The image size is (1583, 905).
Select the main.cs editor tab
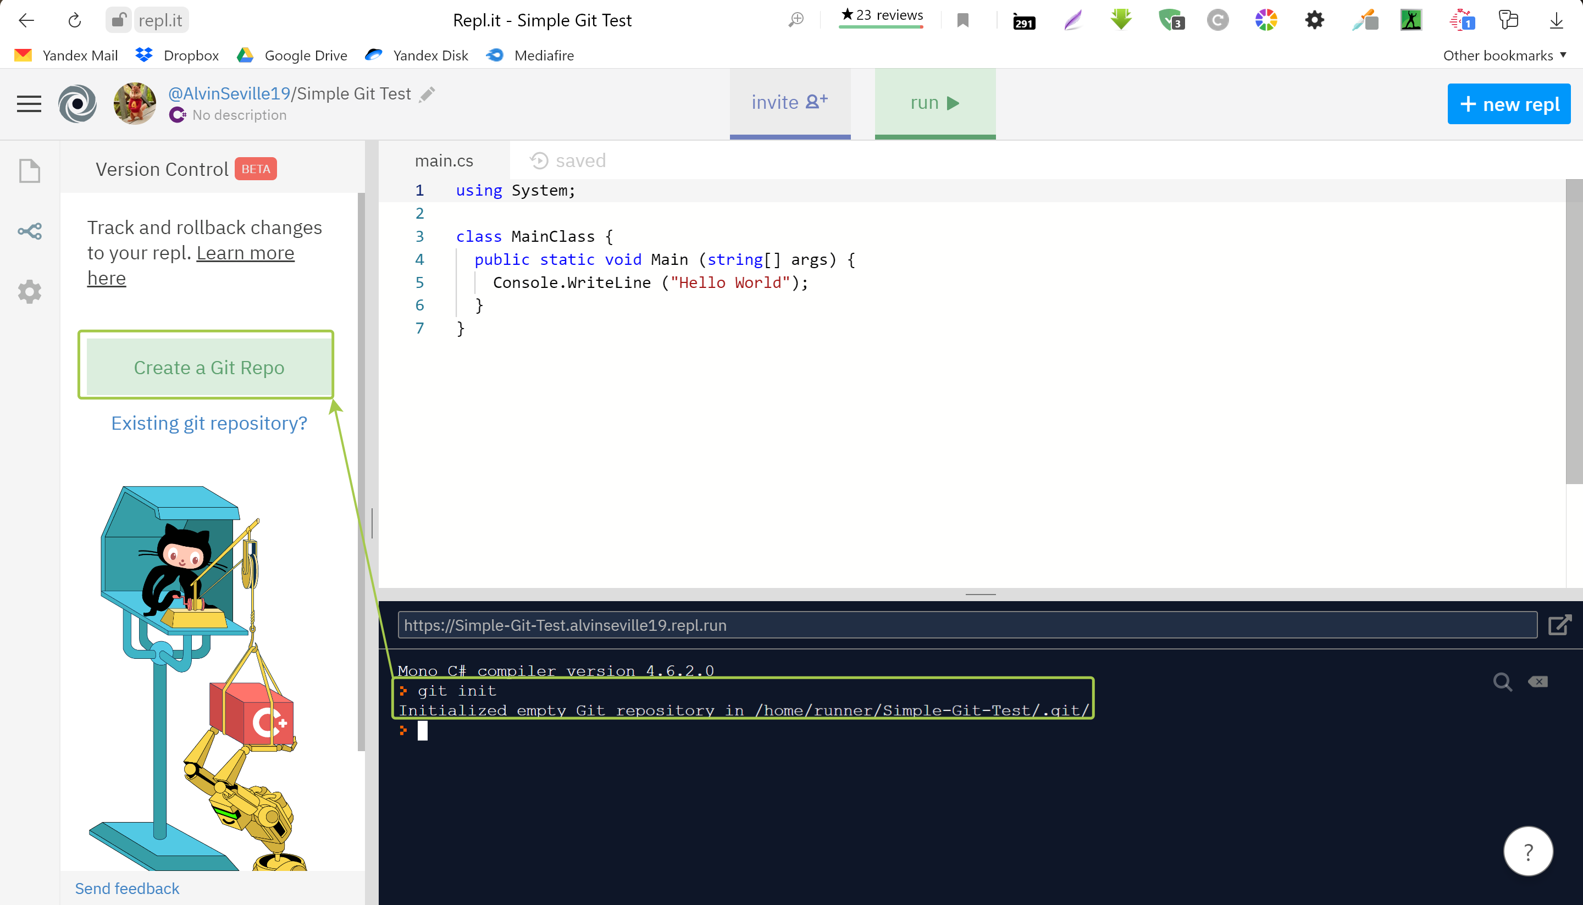click(x=444, y=160)
